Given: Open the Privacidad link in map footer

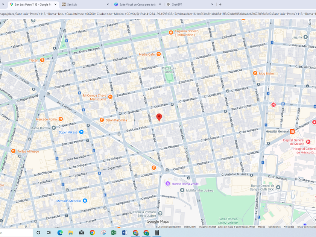Looking at the screenshot, I should pyautogui.click(x=289, y=227).
